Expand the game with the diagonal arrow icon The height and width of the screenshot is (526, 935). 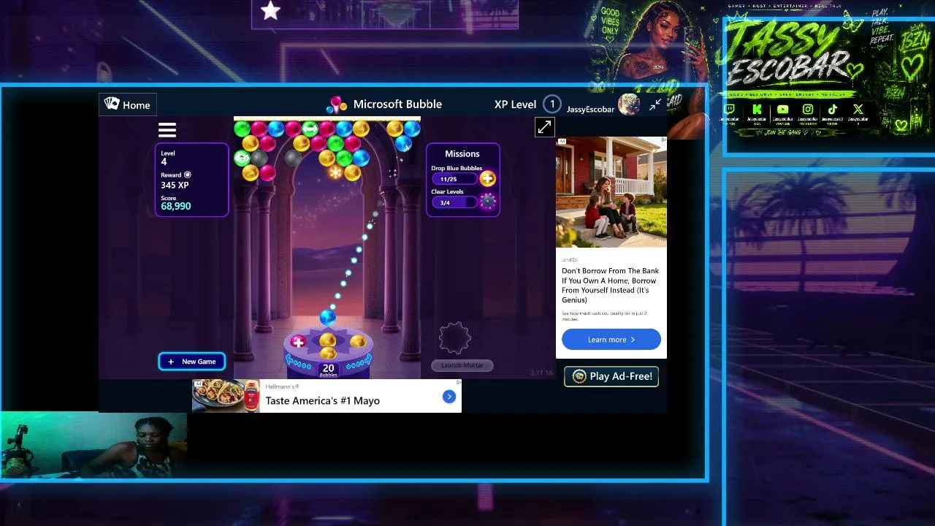coord(544,127)
